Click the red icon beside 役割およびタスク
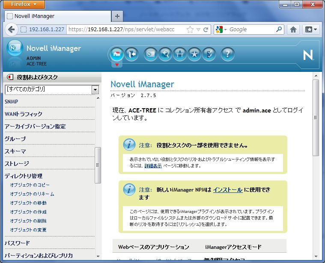Viewport: 325px width, 263px height. [x=10, y=77]
